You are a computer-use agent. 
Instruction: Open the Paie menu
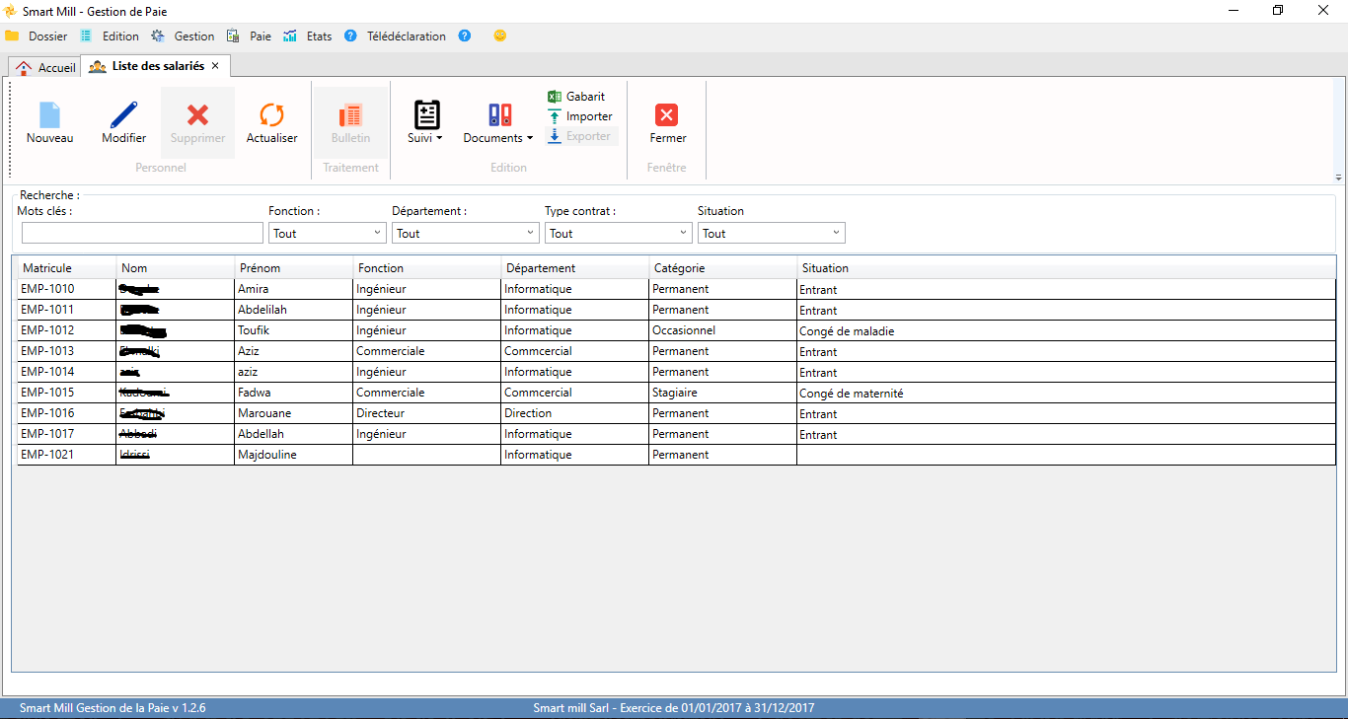pos(261,36)
